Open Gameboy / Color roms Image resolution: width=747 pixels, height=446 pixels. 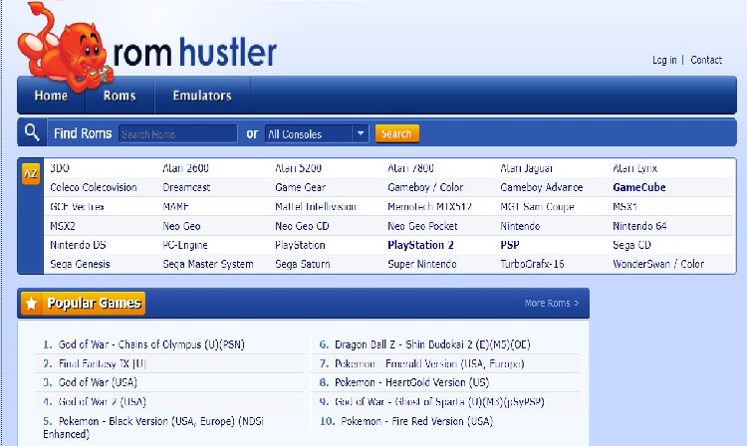click(x=425, y=187)
